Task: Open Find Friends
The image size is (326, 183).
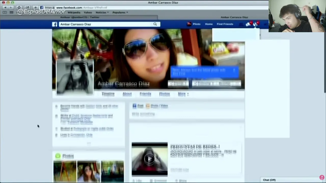Action: 225,24
